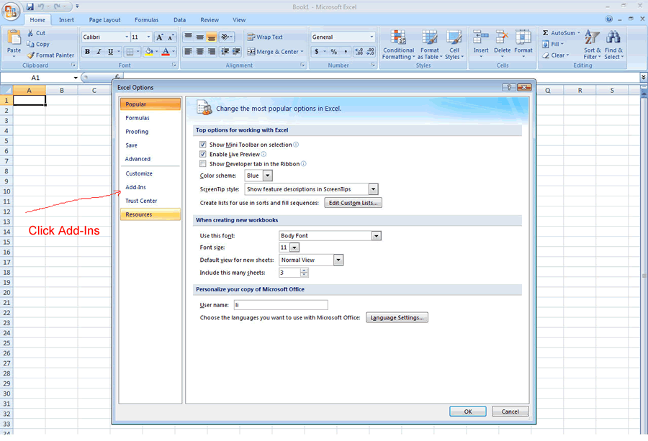Apply Comma Style format
Viewport: 648px width, 441px height.
point(345,52)
